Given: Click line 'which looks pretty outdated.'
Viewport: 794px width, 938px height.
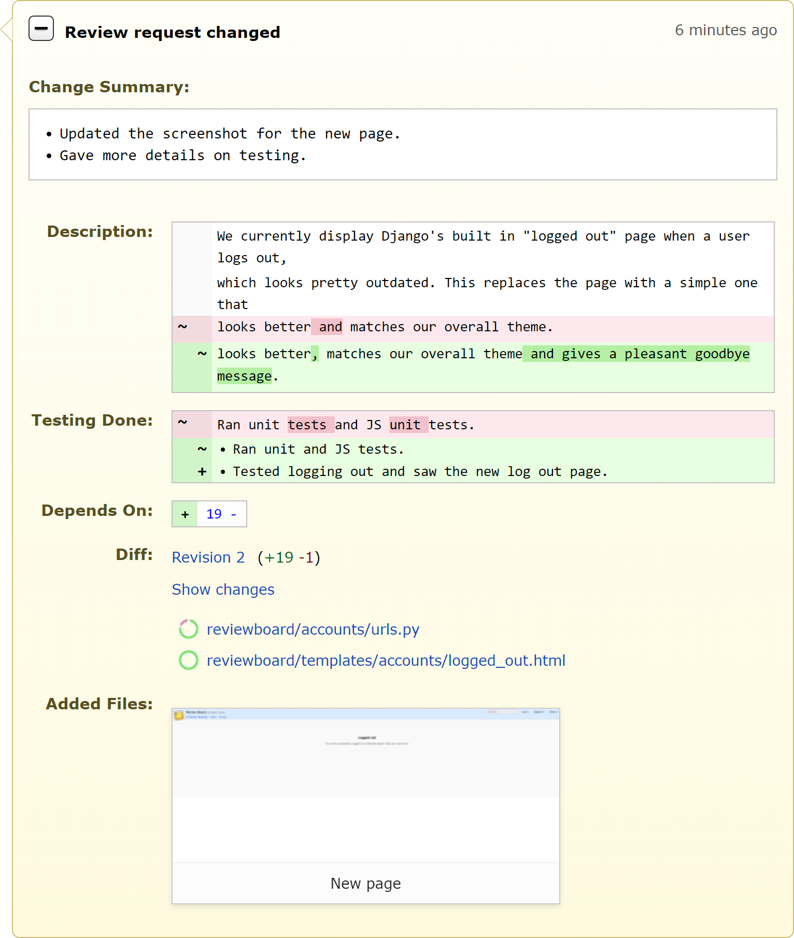Looking at the screenshot, I should [487, 294].
